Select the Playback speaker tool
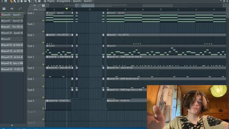The height and width of the screenshot is (129, 229). point(40,1)
